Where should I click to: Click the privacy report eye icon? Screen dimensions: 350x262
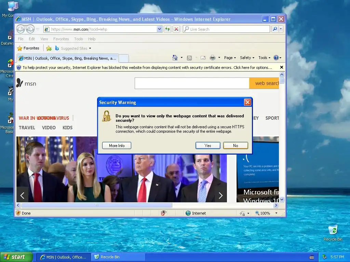click(163, 213)
